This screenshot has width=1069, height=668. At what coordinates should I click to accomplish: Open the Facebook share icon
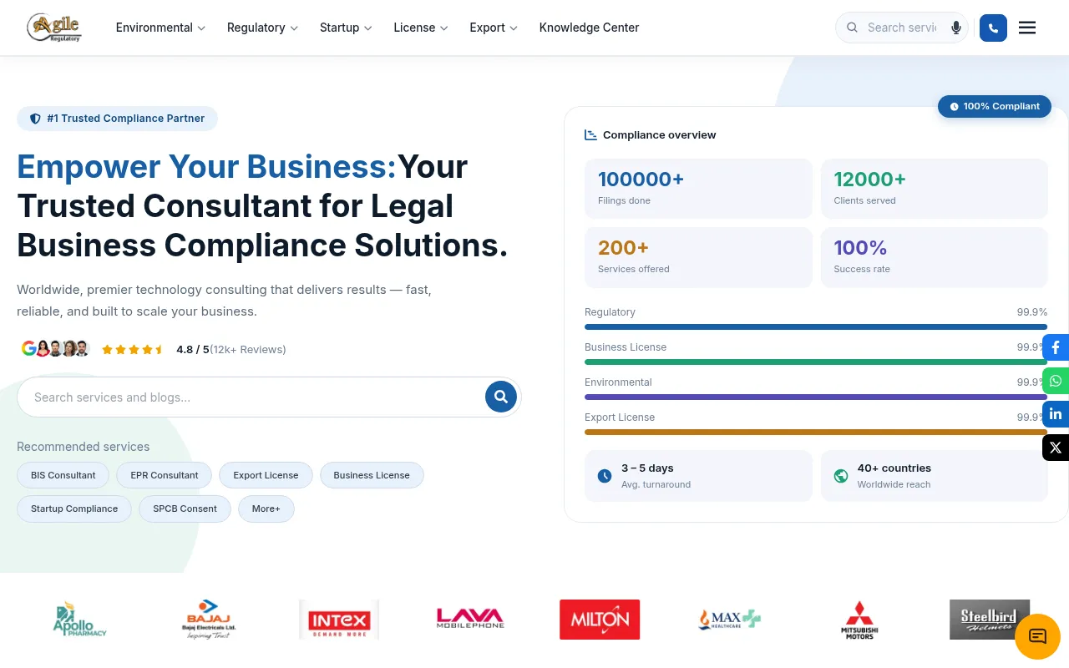1056,347
